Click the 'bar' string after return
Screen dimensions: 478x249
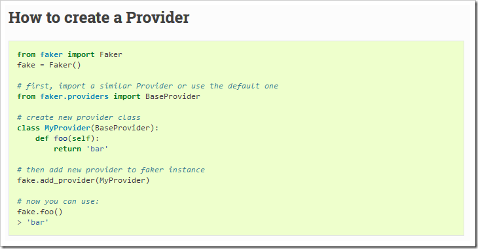(x=98, y=149)
